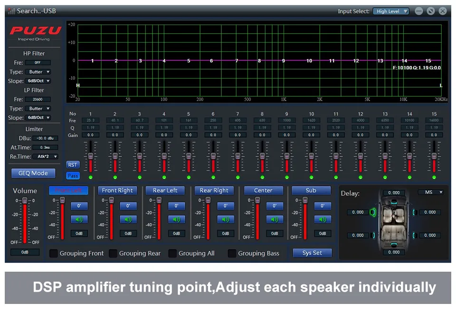Open Sys Set settings
Screen dimensions: 456x312
point(313,253)
